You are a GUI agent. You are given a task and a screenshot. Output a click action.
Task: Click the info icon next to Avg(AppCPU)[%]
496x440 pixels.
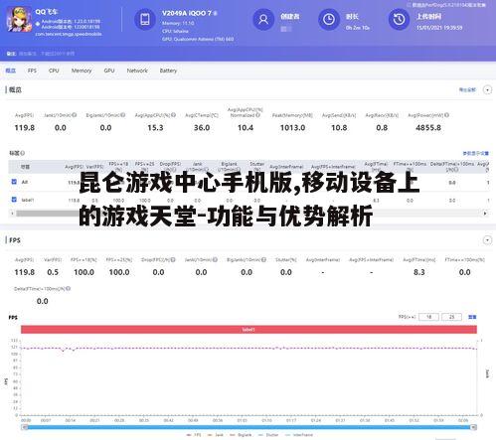click(173, 115)
